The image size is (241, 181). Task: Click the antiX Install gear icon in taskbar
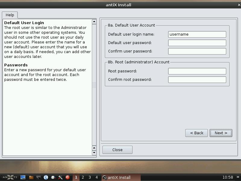105,177
